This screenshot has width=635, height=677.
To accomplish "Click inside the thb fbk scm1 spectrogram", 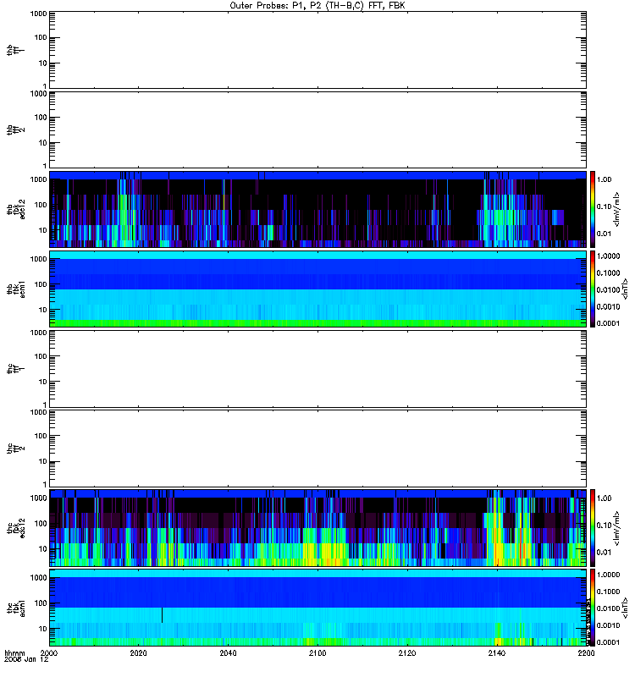I will (x=317, y=289).
